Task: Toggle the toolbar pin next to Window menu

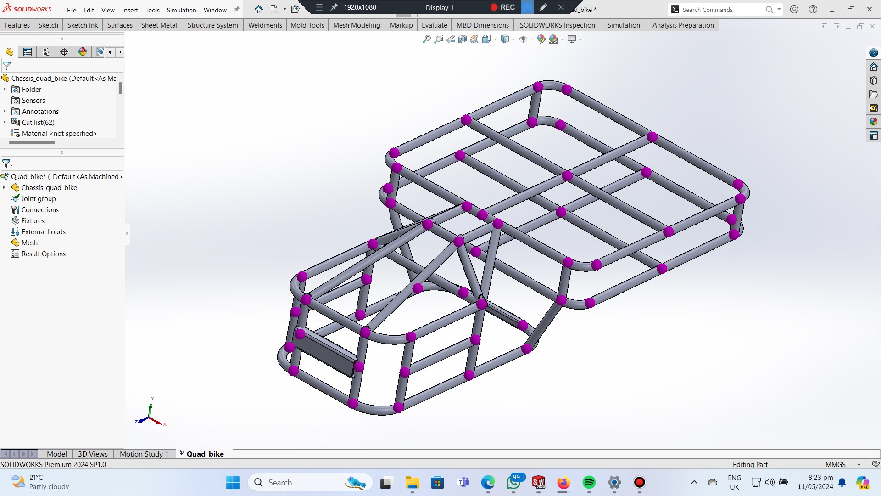Action: (x=237, y=10)
